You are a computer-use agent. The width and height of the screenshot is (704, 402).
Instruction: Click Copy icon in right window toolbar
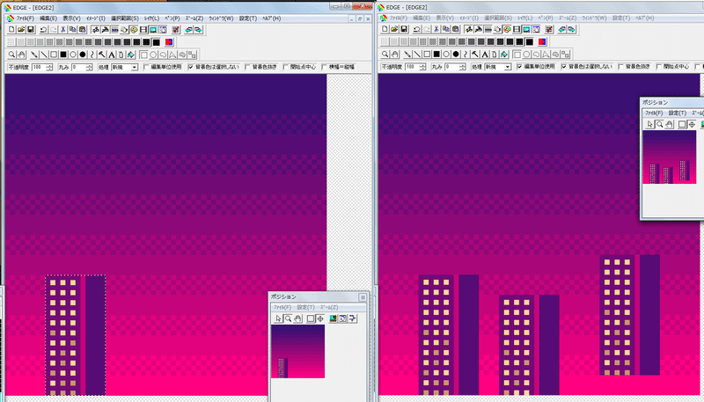(x=446, y=29)
